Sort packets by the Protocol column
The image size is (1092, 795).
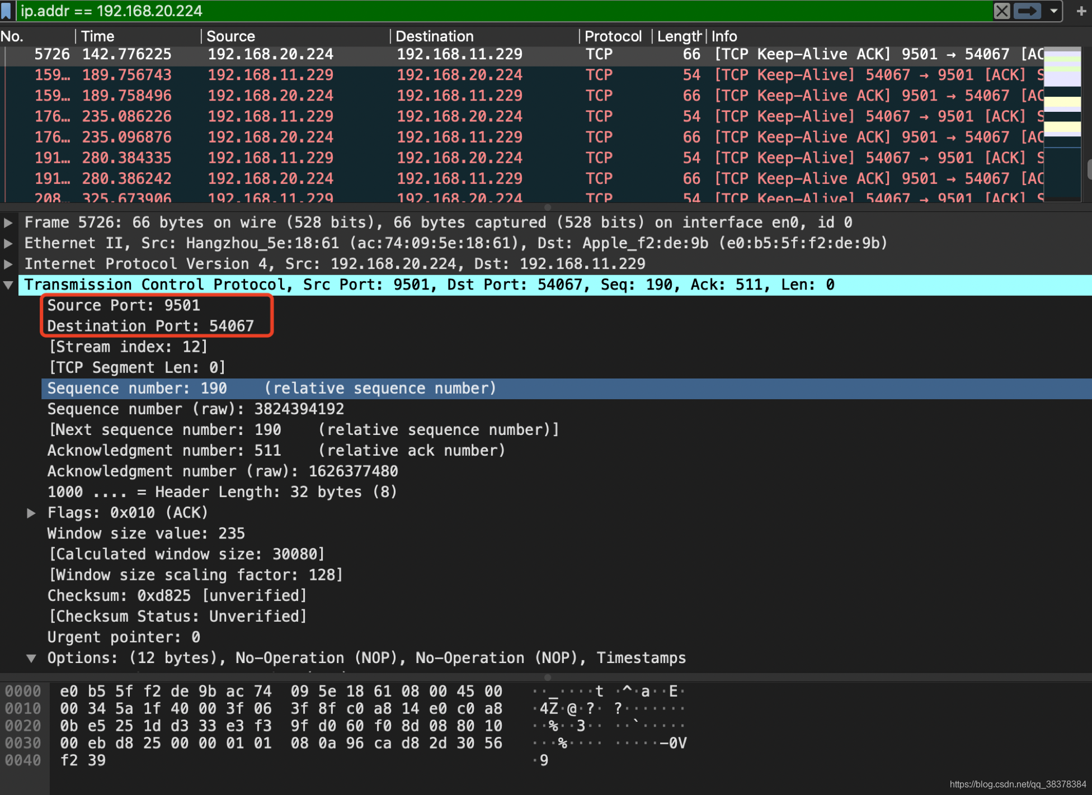pyautogui.click(x=613, y=36)
